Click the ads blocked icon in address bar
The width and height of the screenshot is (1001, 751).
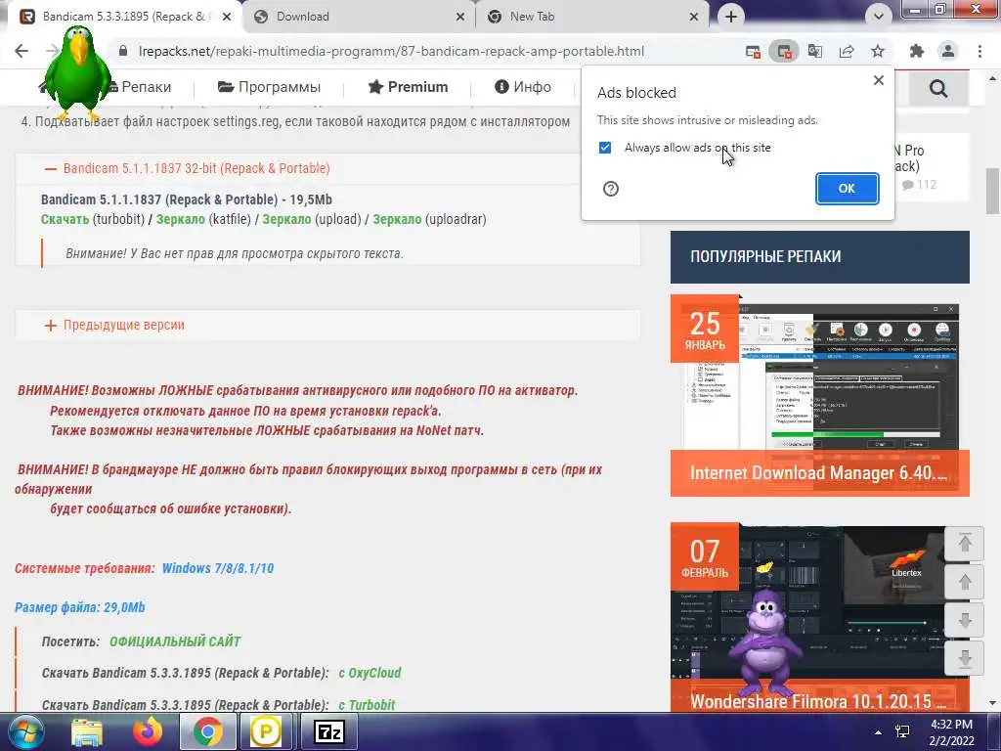pyautogui.click(x=784, y=52)
